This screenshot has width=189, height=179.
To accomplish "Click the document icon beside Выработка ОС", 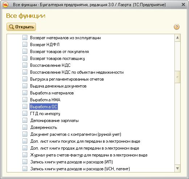I will (25, 106).
